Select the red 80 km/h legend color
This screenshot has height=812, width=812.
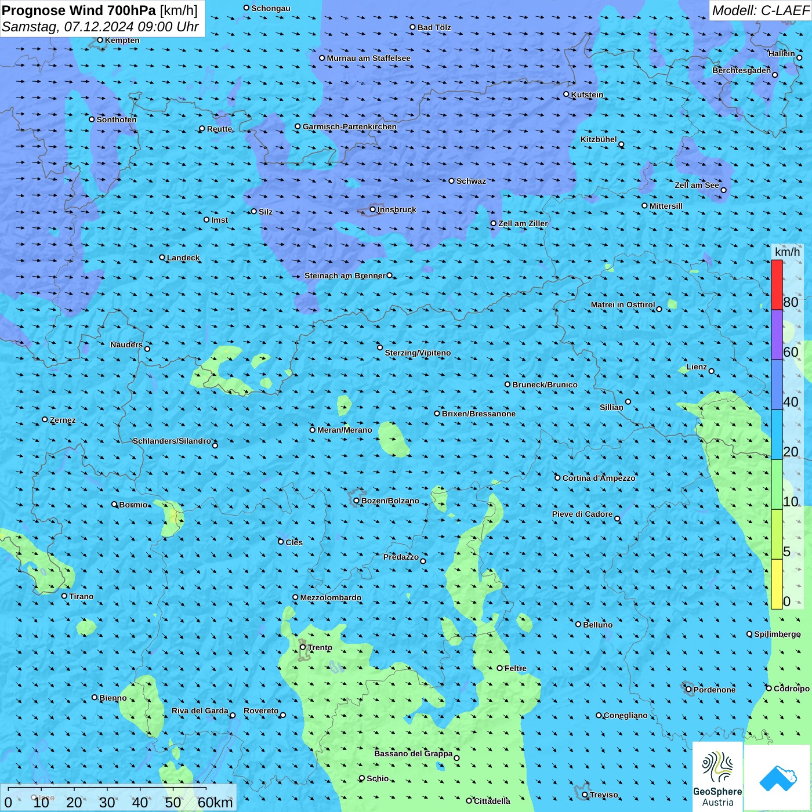pyautogui.click(x=777, y=285)
